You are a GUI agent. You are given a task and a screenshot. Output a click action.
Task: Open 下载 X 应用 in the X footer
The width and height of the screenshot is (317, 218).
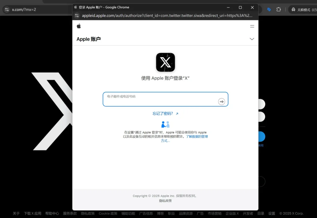pyautogui.click(x=33, y=213)
